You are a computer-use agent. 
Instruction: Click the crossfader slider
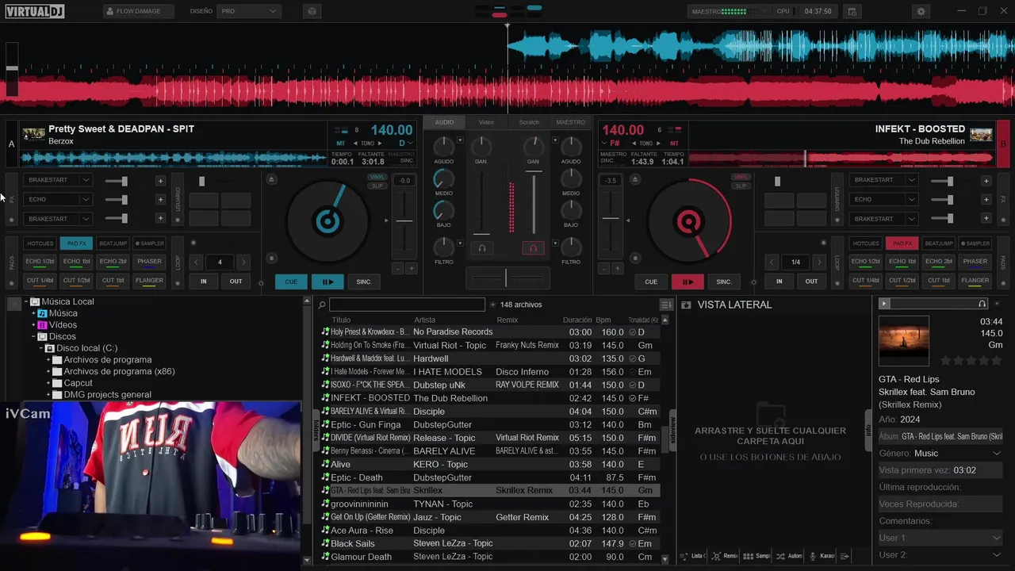click(507, 278)
